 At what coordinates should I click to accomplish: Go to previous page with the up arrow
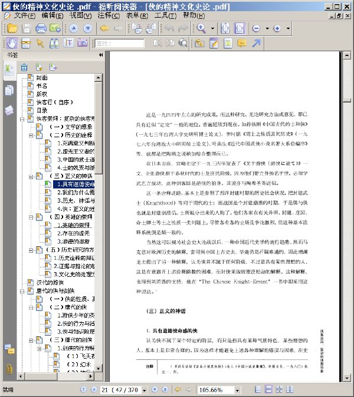(x=74, y=28)
